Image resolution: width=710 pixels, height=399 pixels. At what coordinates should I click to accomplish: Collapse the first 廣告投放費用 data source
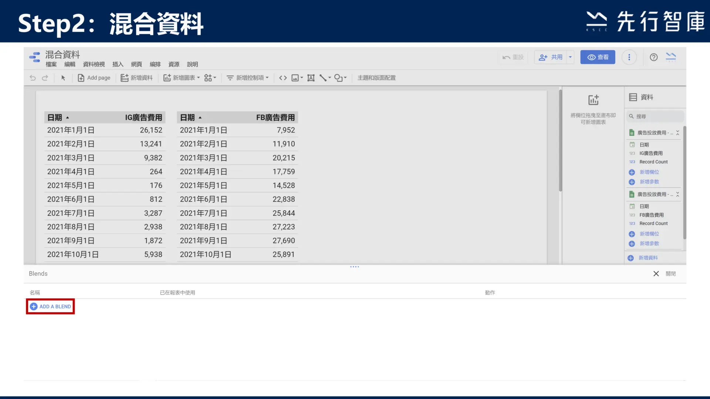click(x=677, y=133)
